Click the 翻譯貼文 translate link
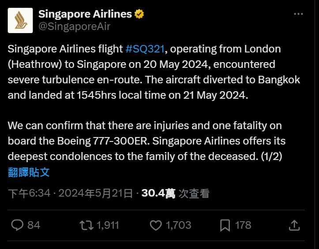The width and height of the screenshot is (319, 249). 29,172
